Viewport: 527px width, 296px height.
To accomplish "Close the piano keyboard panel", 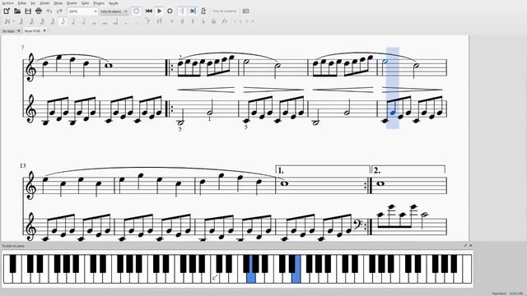I will 470,246.
